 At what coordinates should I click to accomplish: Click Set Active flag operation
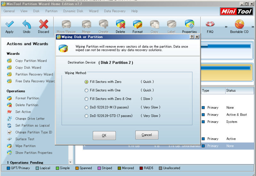point(23,112)
